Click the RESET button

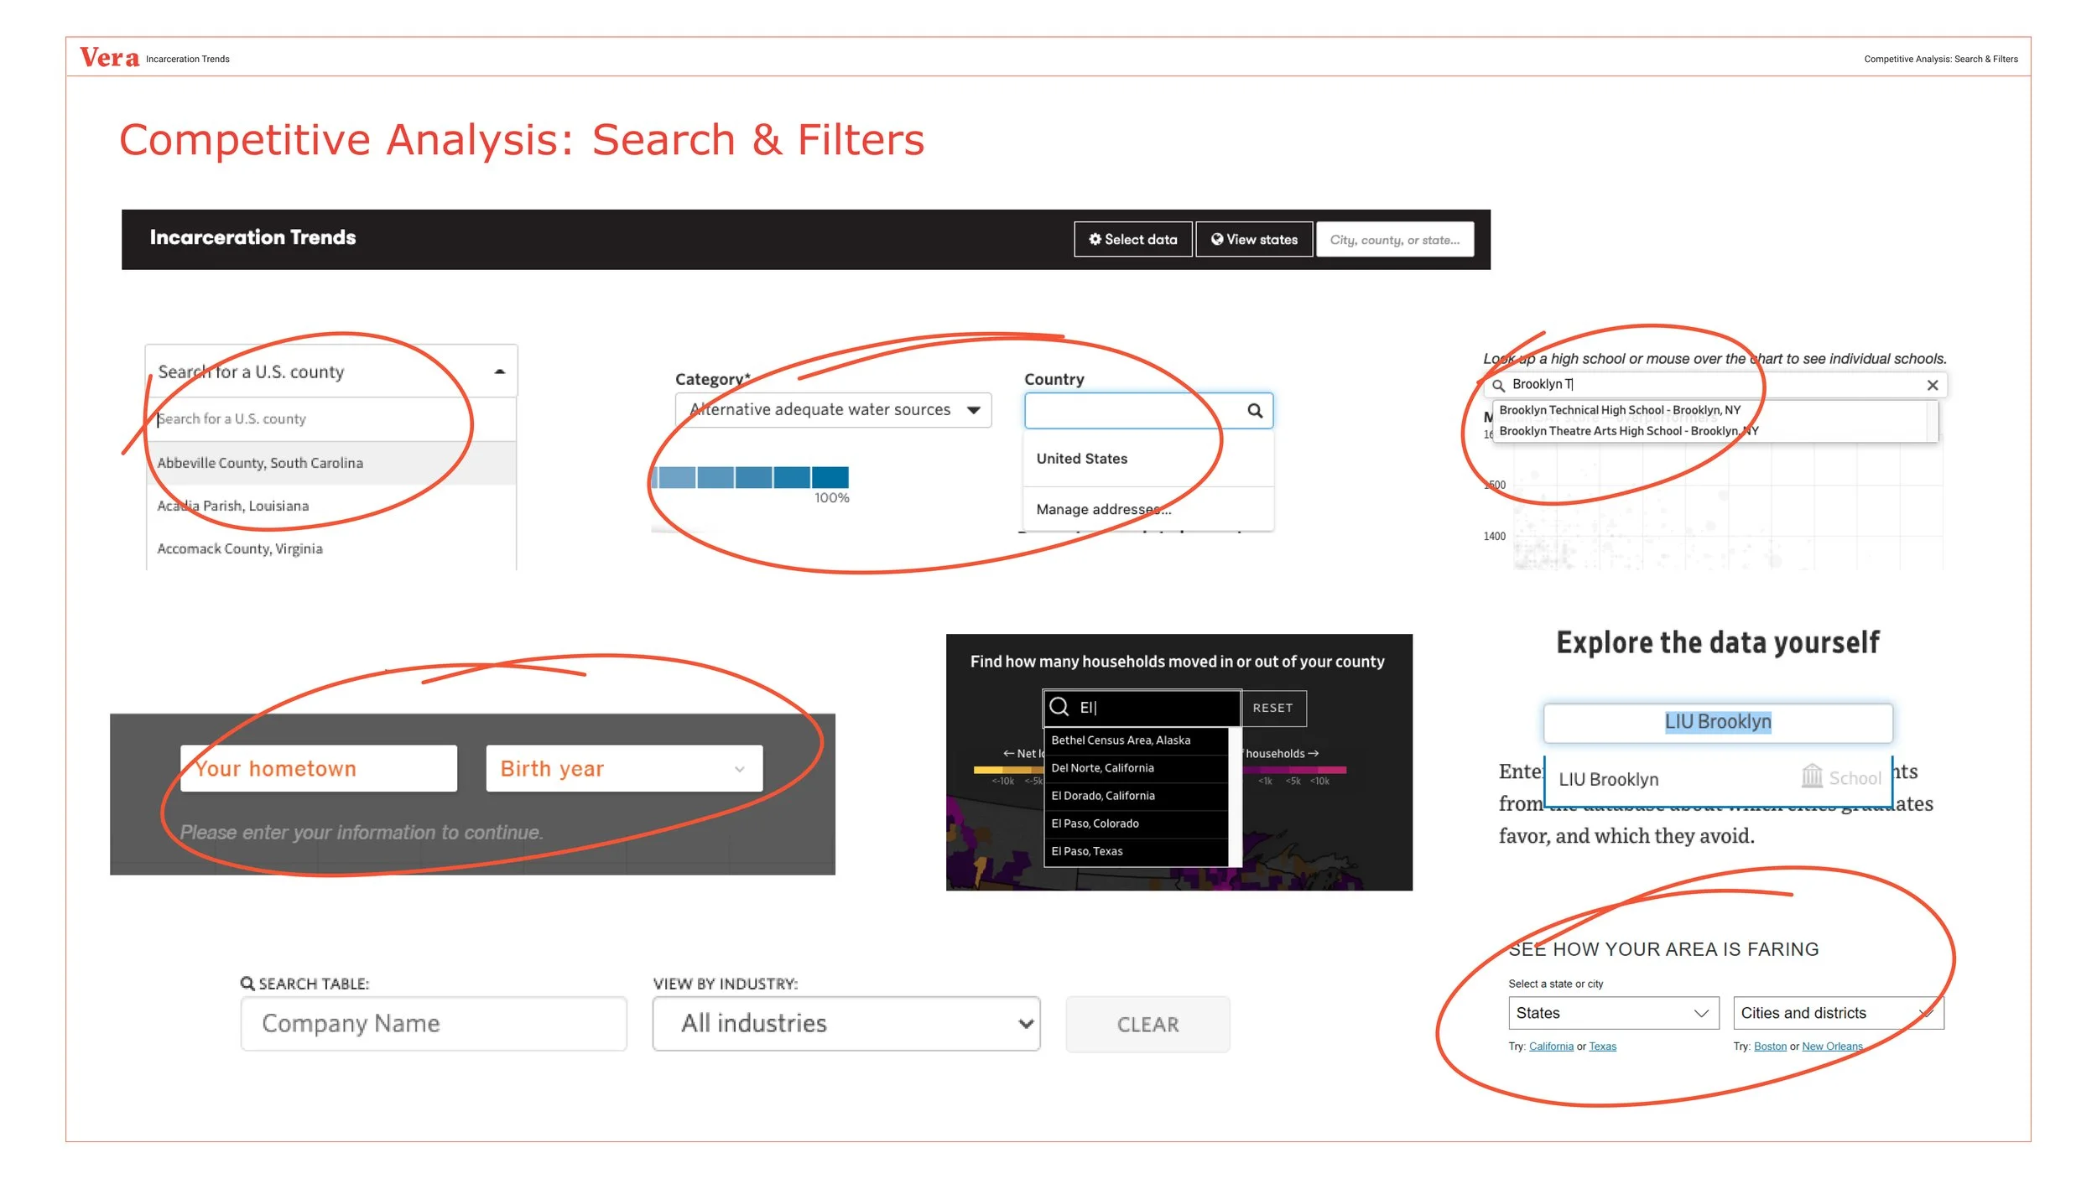[x=1272, y=708]
